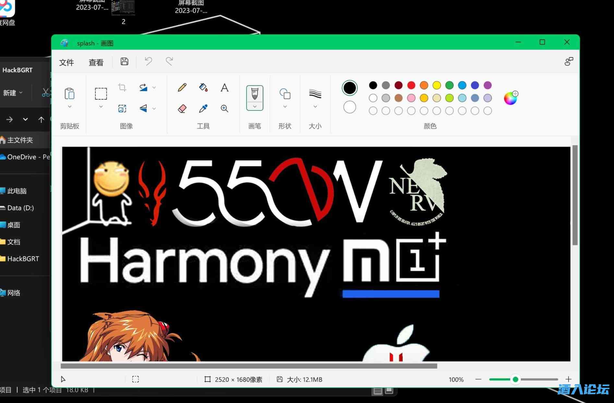Select the Fill with color bucket tool
This screenshot has height=403, width=614.
click(x=203, y=87)
